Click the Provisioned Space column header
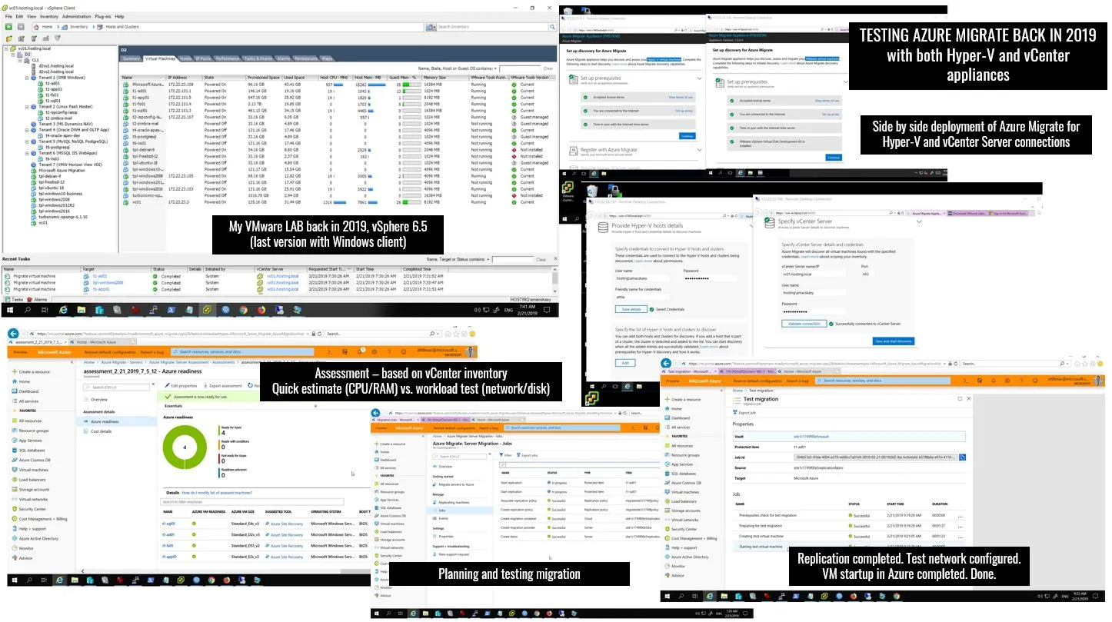Screen dimensions: 1112x622 264,78
